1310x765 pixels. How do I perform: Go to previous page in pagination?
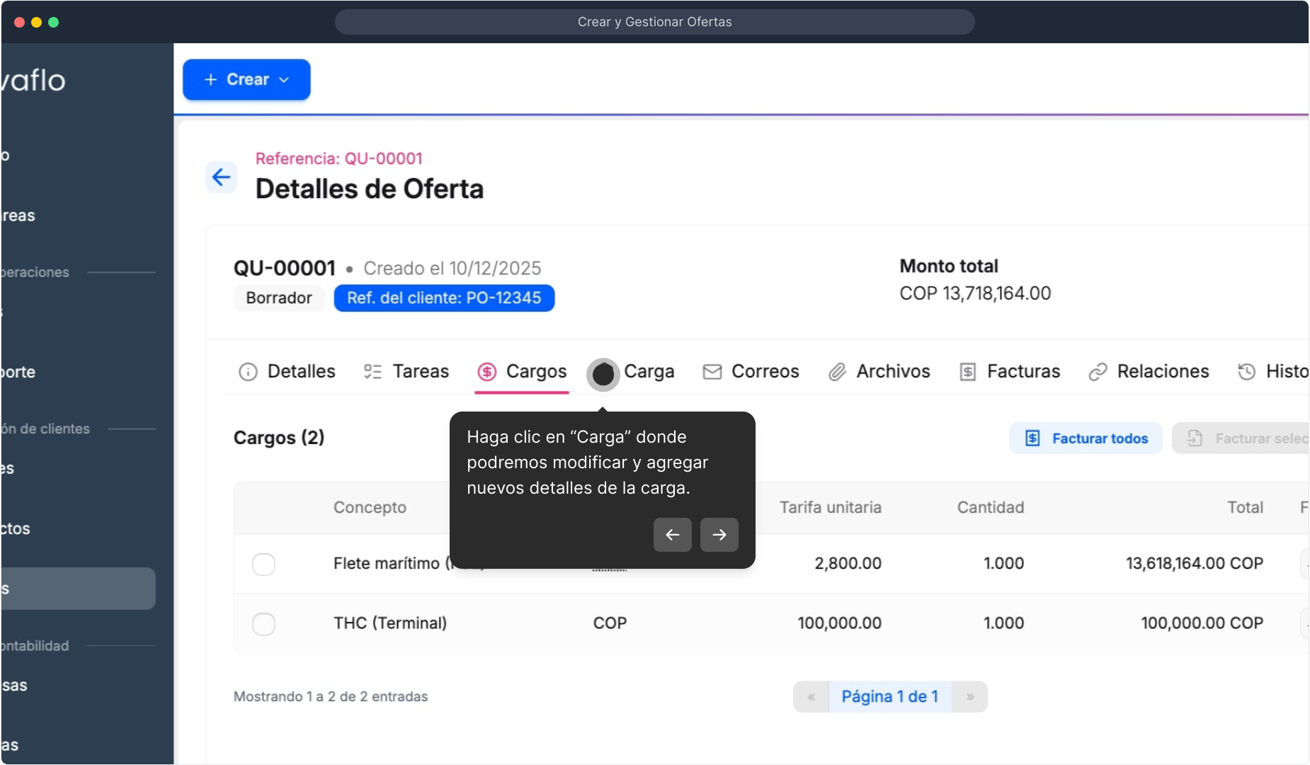[x=811, y=697]
